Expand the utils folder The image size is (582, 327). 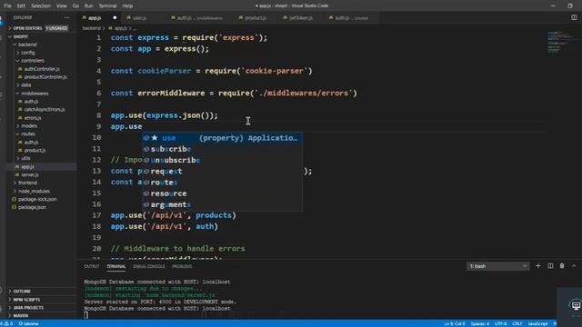tap(25, 158)
